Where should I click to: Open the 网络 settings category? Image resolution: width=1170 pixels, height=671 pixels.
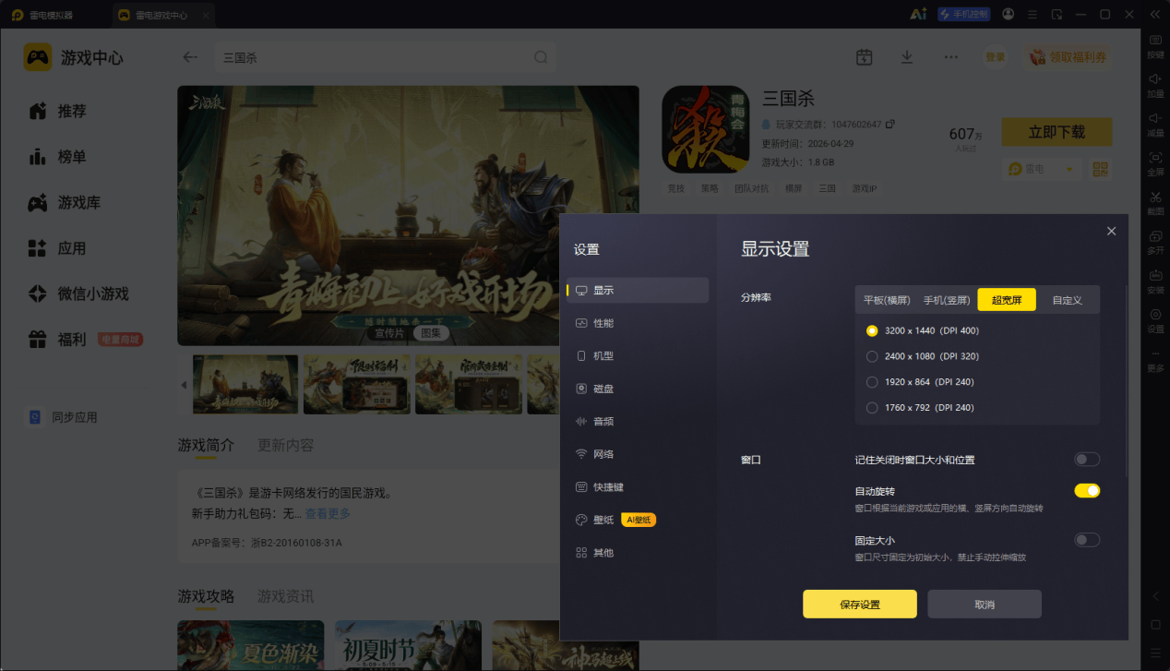click(638, 454)
